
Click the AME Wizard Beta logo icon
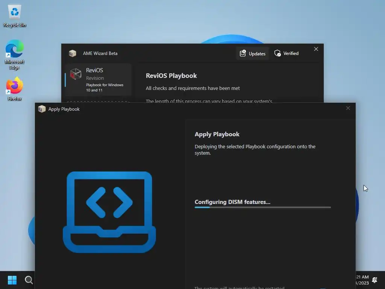(73, 53)
